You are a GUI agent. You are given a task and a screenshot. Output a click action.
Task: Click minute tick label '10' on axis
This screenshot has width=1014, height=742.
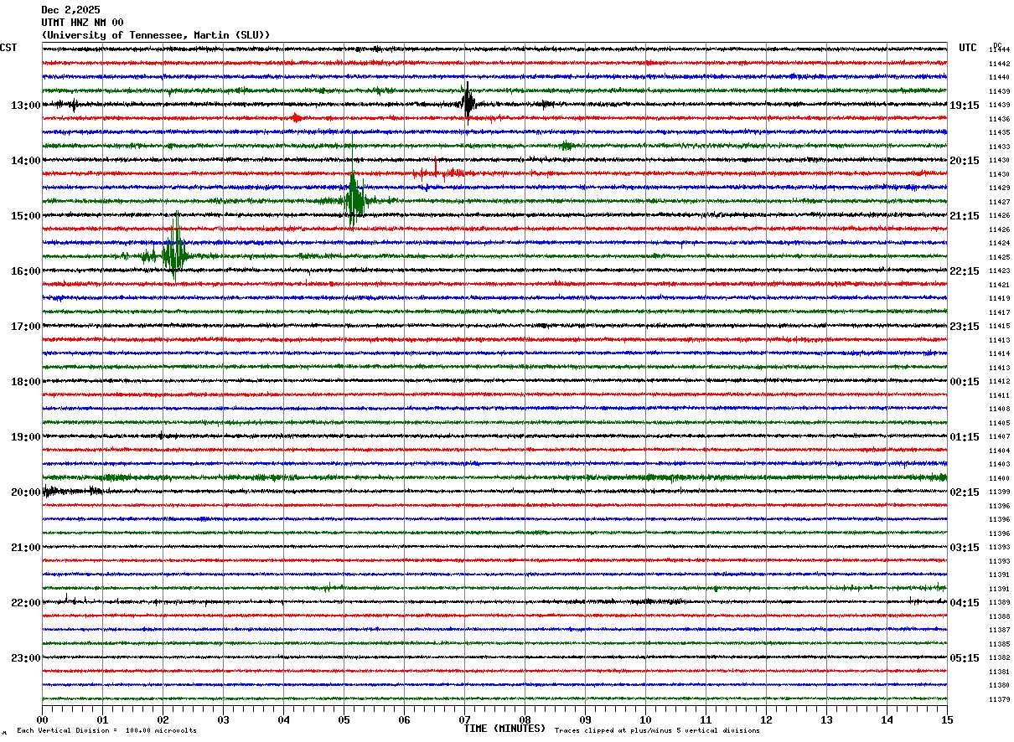coord(645,719)
